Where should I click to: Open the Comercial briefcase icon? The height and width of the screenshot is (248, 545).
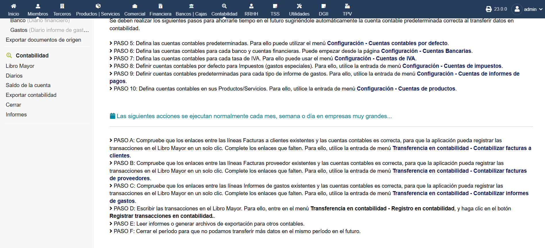135,6
